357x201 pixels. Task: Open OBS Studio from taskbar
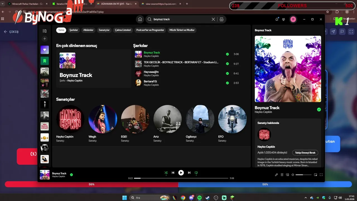[216, 198]
